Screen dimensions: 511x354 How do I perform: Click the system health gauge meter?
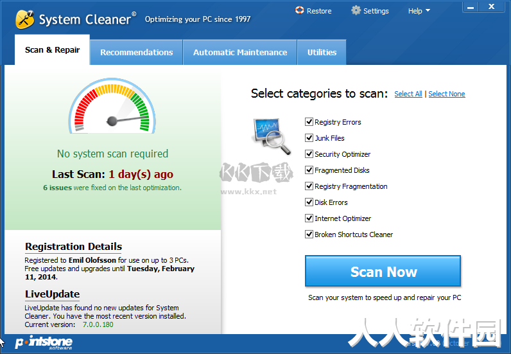tap(112, 106)
